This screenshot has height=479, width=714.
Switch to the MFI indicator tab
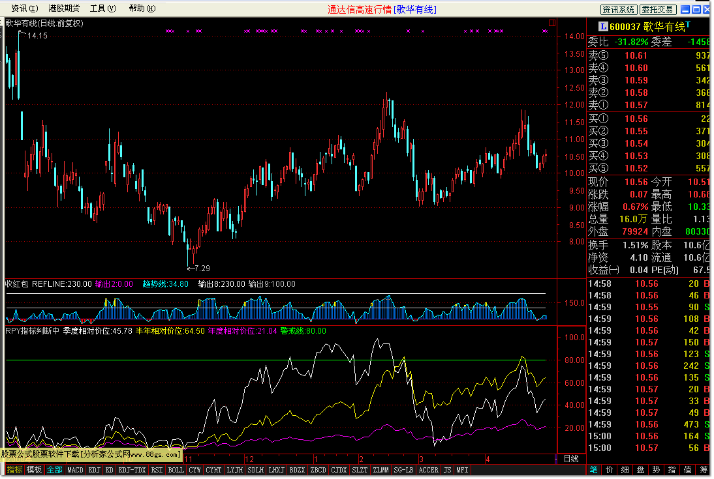462,470
